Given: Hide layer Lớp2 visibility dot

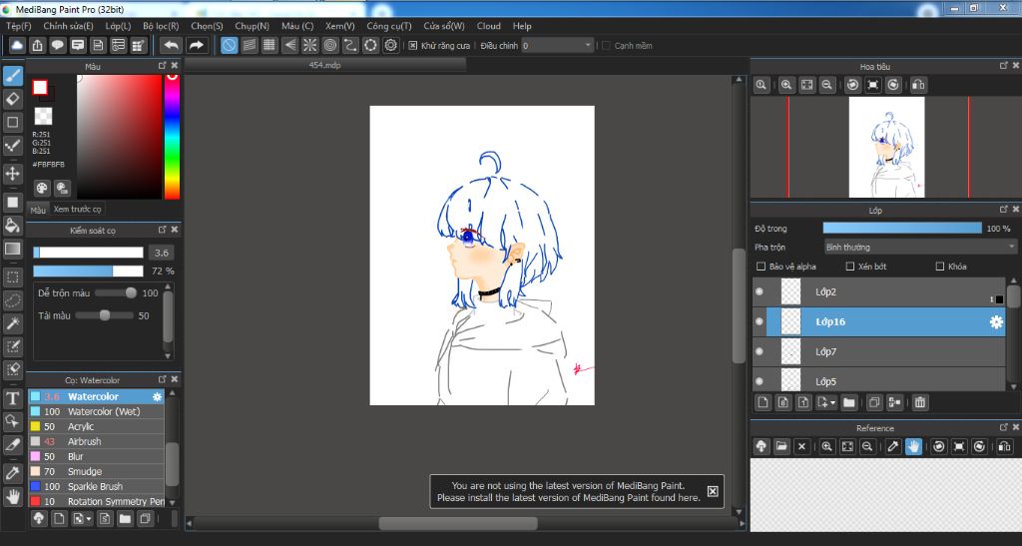Looking at the screenshot, I should coord(760,291).
